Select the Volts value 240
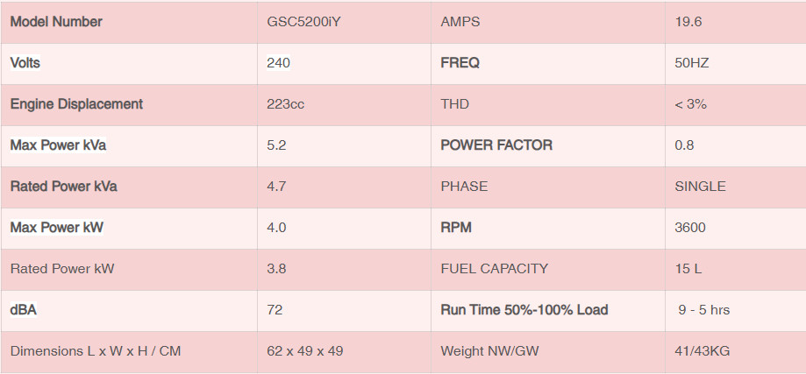The width and height of the screenshot is (806, 374). (x=278, y=63)
